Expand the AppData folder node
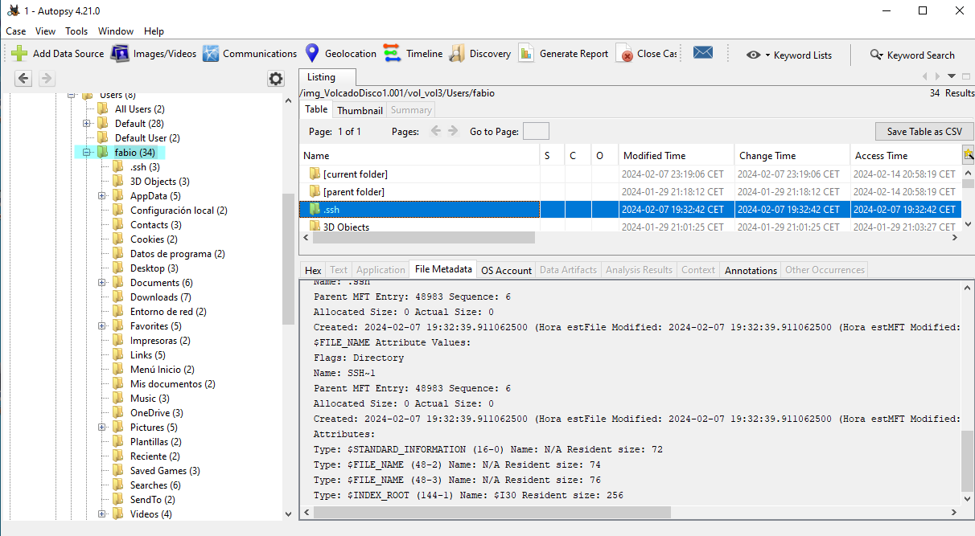975x536 pixels. tap(102, 196)
